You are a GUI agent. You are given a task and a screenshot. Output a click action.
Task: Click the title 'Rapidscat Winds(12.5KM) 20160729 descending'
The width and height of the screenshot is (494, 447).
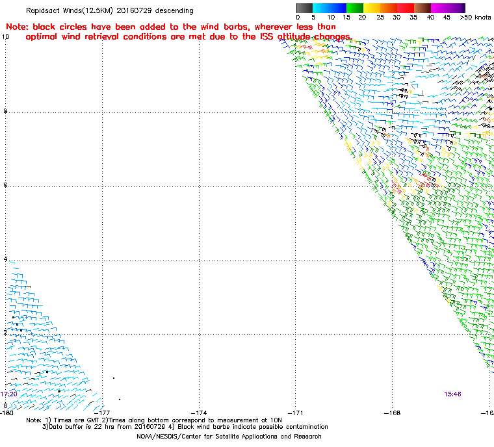click(x=110, y=10)
